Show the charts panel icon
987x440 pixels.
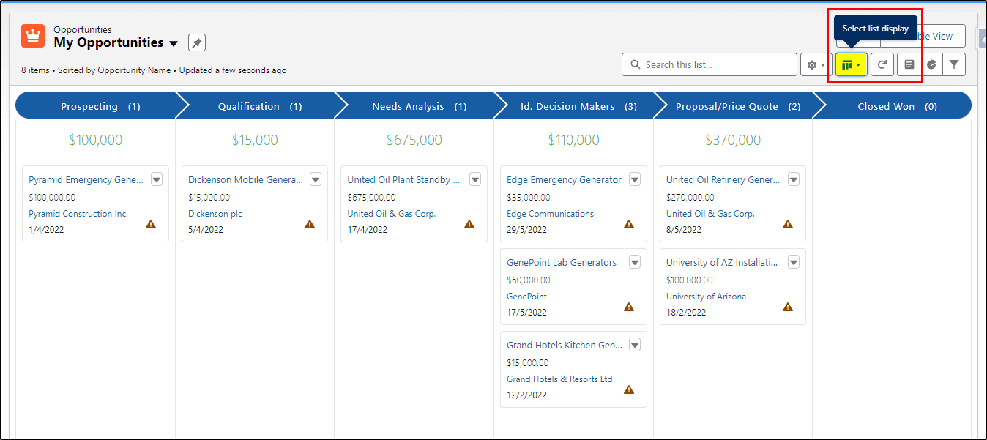coord(931,64)
